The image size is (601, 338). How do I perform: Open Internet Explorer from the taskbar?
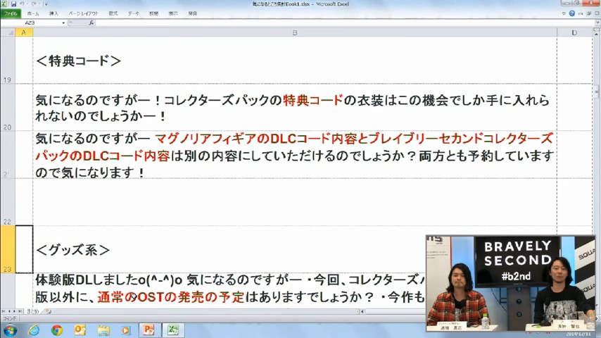click(34, 330)
